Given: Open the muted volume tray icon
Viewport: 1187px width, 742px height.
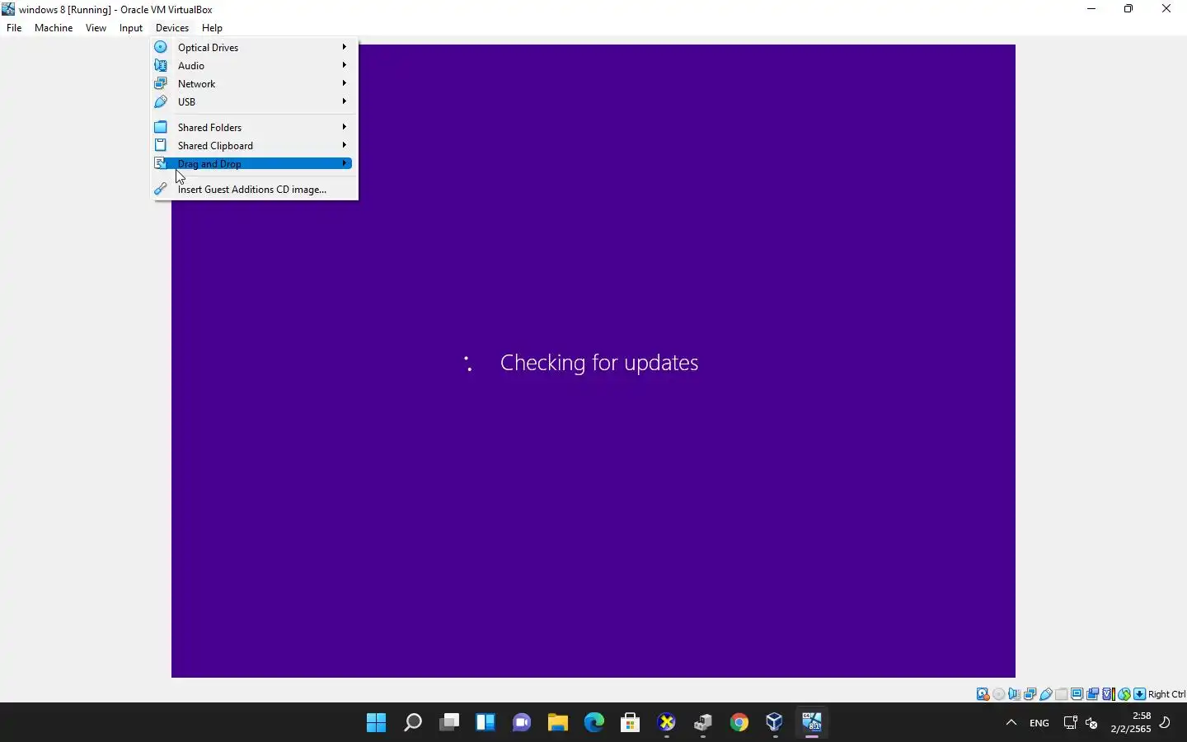Looking at the screenshot, I should point(1092,723).
